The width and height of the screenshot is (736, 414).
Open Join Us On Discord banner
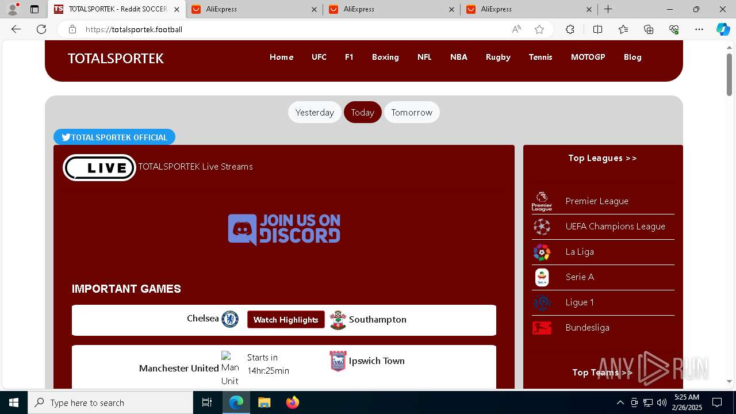click(x=284, y=229)
